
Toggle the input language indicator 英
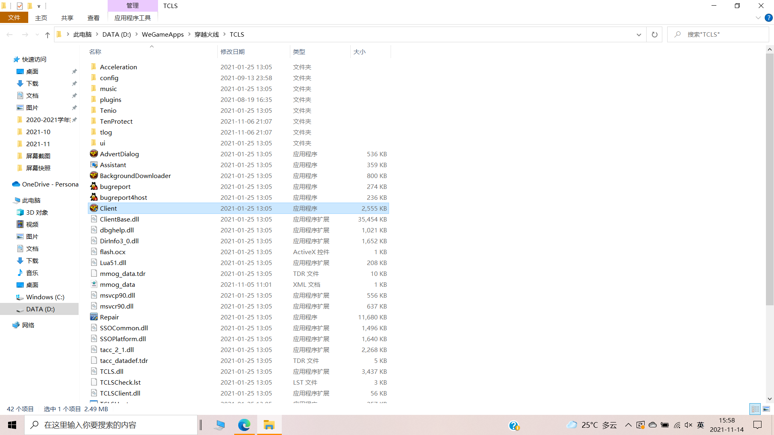pos(701,425)
